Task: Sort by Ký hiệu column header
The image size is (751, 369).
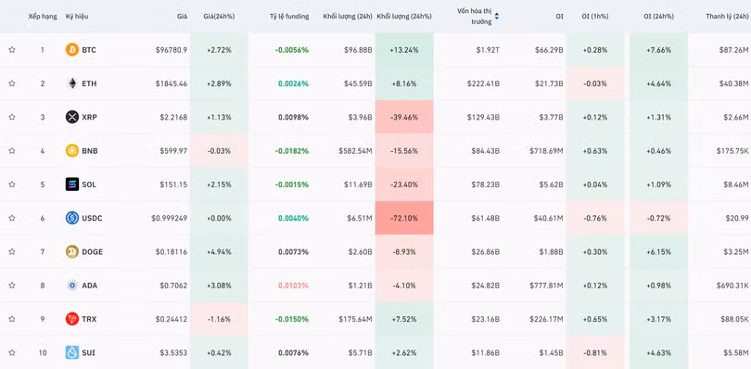Action: [x=77, y=17]
